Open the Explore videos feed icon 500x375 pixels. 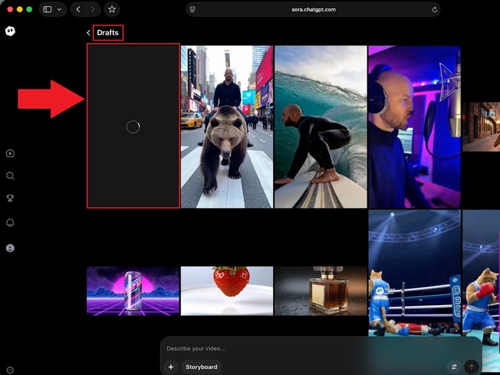[x=10, y=152]
